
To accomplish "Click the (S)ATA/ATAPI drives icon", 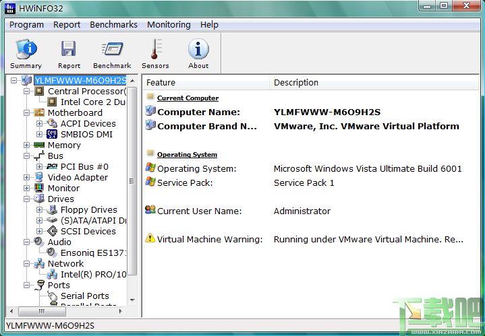I will click(x=52, y=220).
